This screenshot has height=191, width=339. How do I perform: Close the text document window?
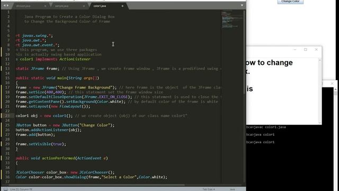point(316,49)
